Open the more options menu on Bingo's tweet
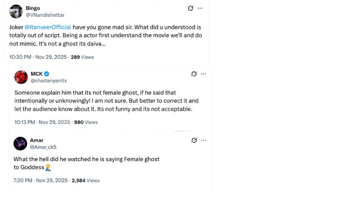351x197 pixels. click(x=200, y=8)
